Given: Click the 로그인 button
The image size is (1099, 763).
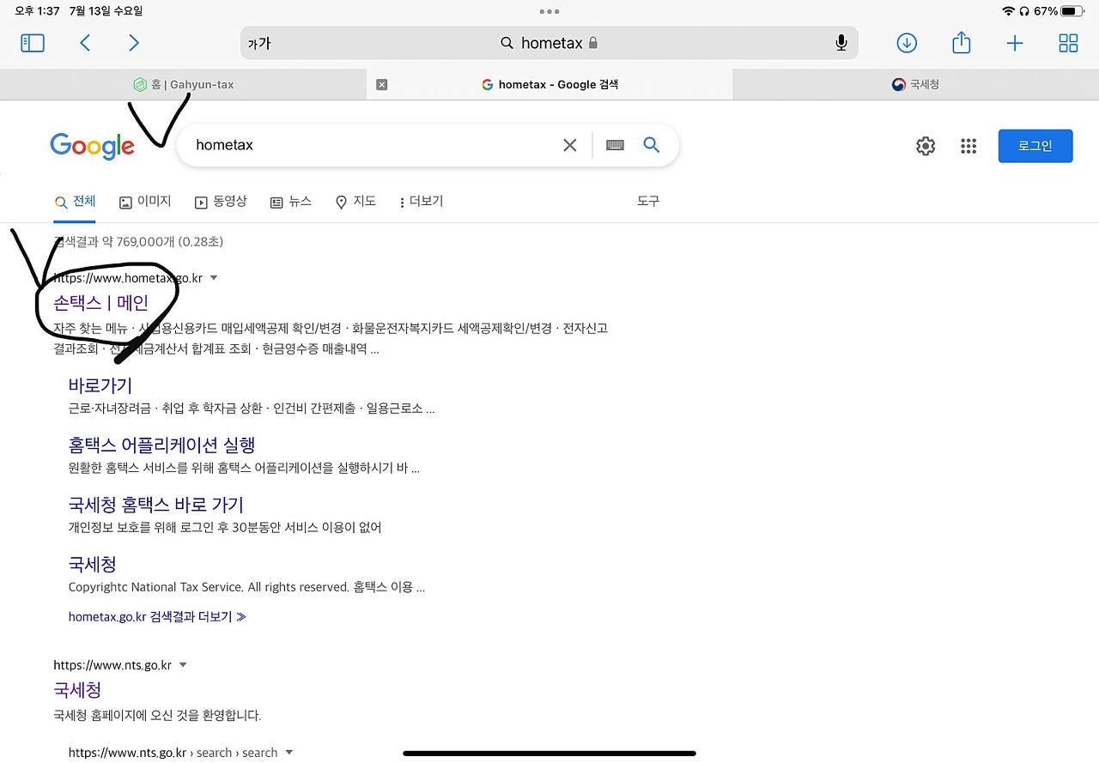Looking at the screenshot, I should (1035, 146).
